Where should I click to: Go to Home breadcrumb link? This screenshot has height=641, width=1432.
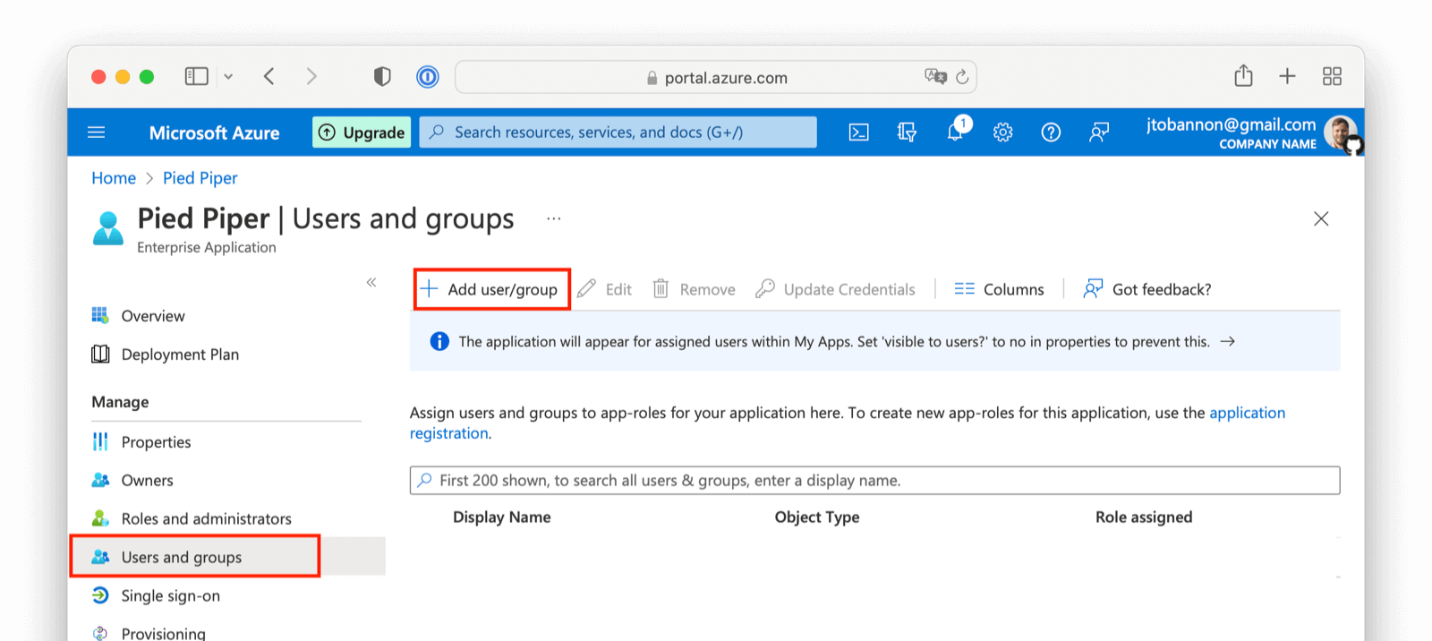[114, 178]
